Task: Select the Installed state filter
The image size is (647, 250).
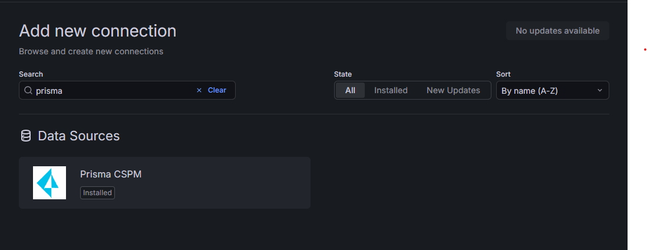Action: pyautogui.click(x=391, y=90)
